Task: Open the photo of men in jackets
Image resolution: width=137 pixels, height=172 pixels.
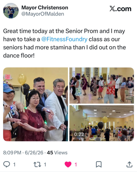Action: click(x=35, y=104)
